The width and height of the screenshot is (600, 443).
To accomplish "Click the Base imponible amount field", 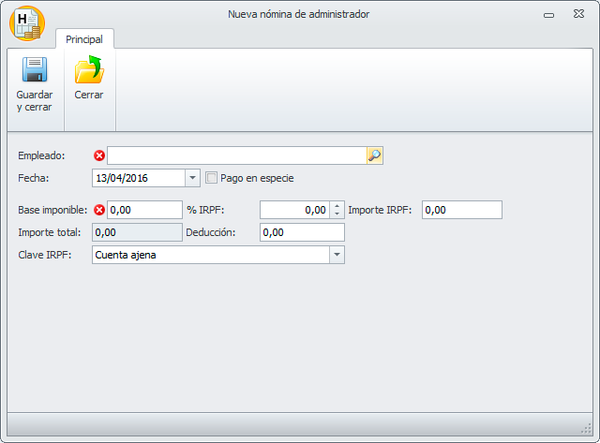I will [144, 210].
